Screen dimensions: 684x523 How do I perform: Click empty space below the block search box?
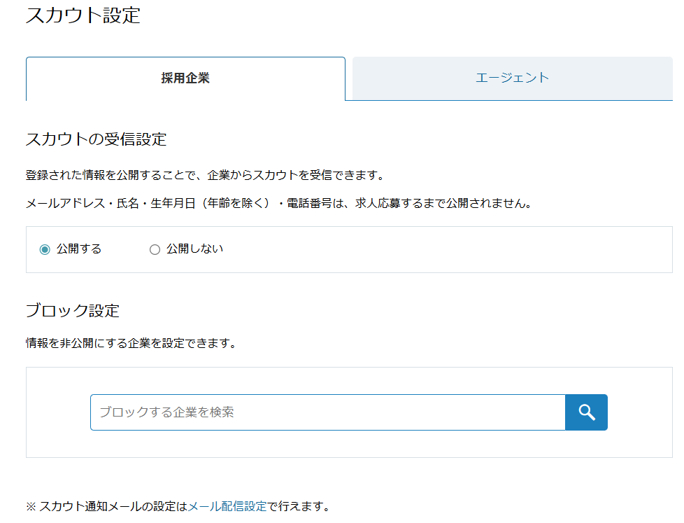click(x=349, y=445)
